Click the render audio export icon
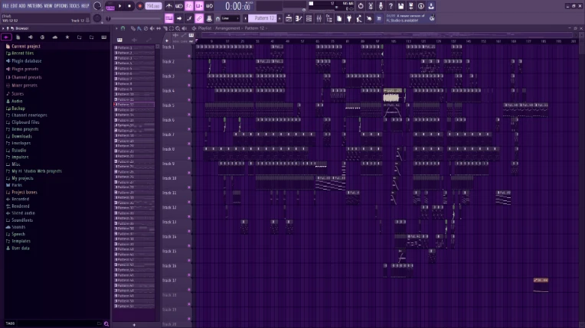This screenshot has height=328, width=585. tap(410, 6)
